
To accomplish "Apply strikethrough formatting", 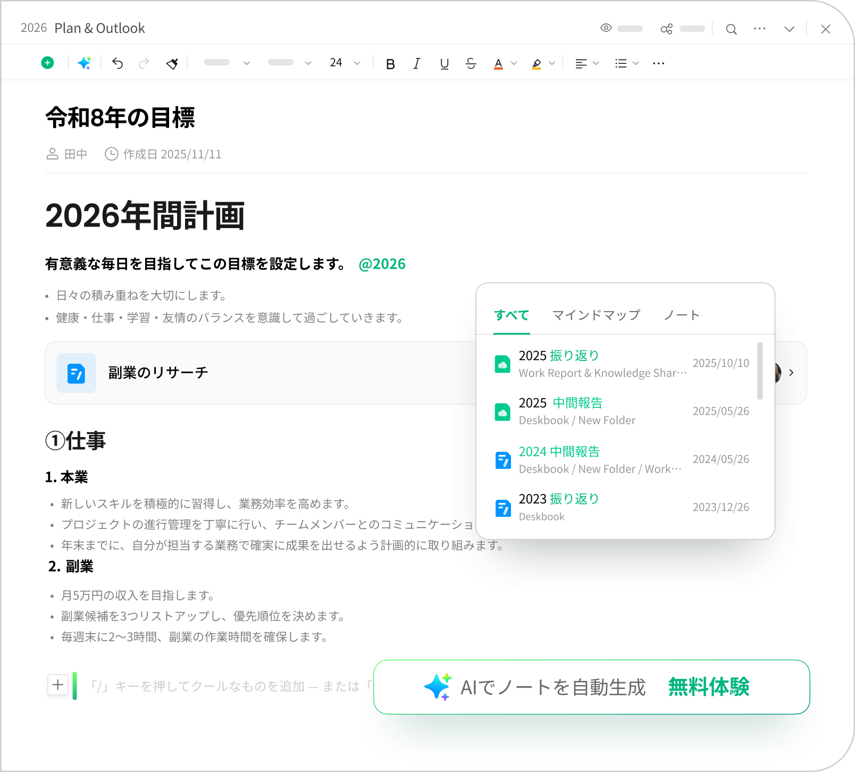I will 471,63.
